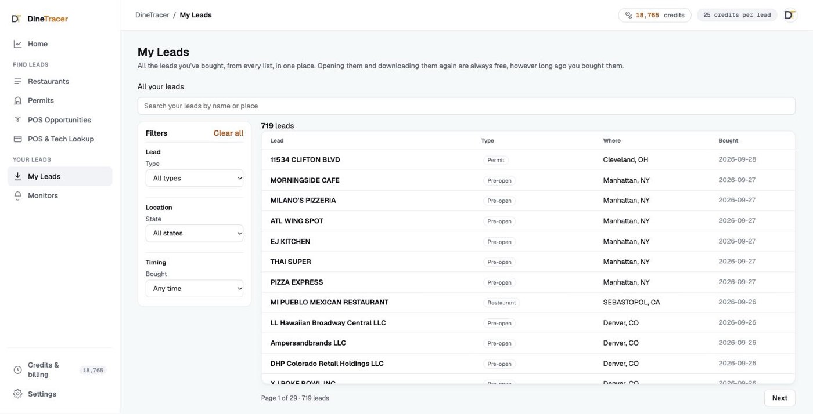Click the SEBASTOPOL, CA location cell

tap(631, 302)
